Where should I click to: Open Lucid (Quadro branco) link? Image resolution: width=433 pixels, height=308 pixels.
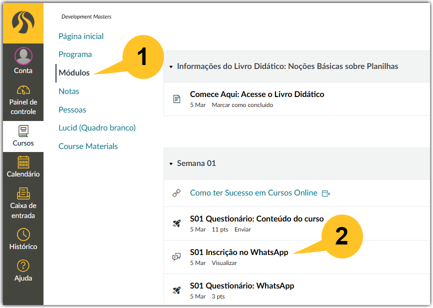[97, 128]
